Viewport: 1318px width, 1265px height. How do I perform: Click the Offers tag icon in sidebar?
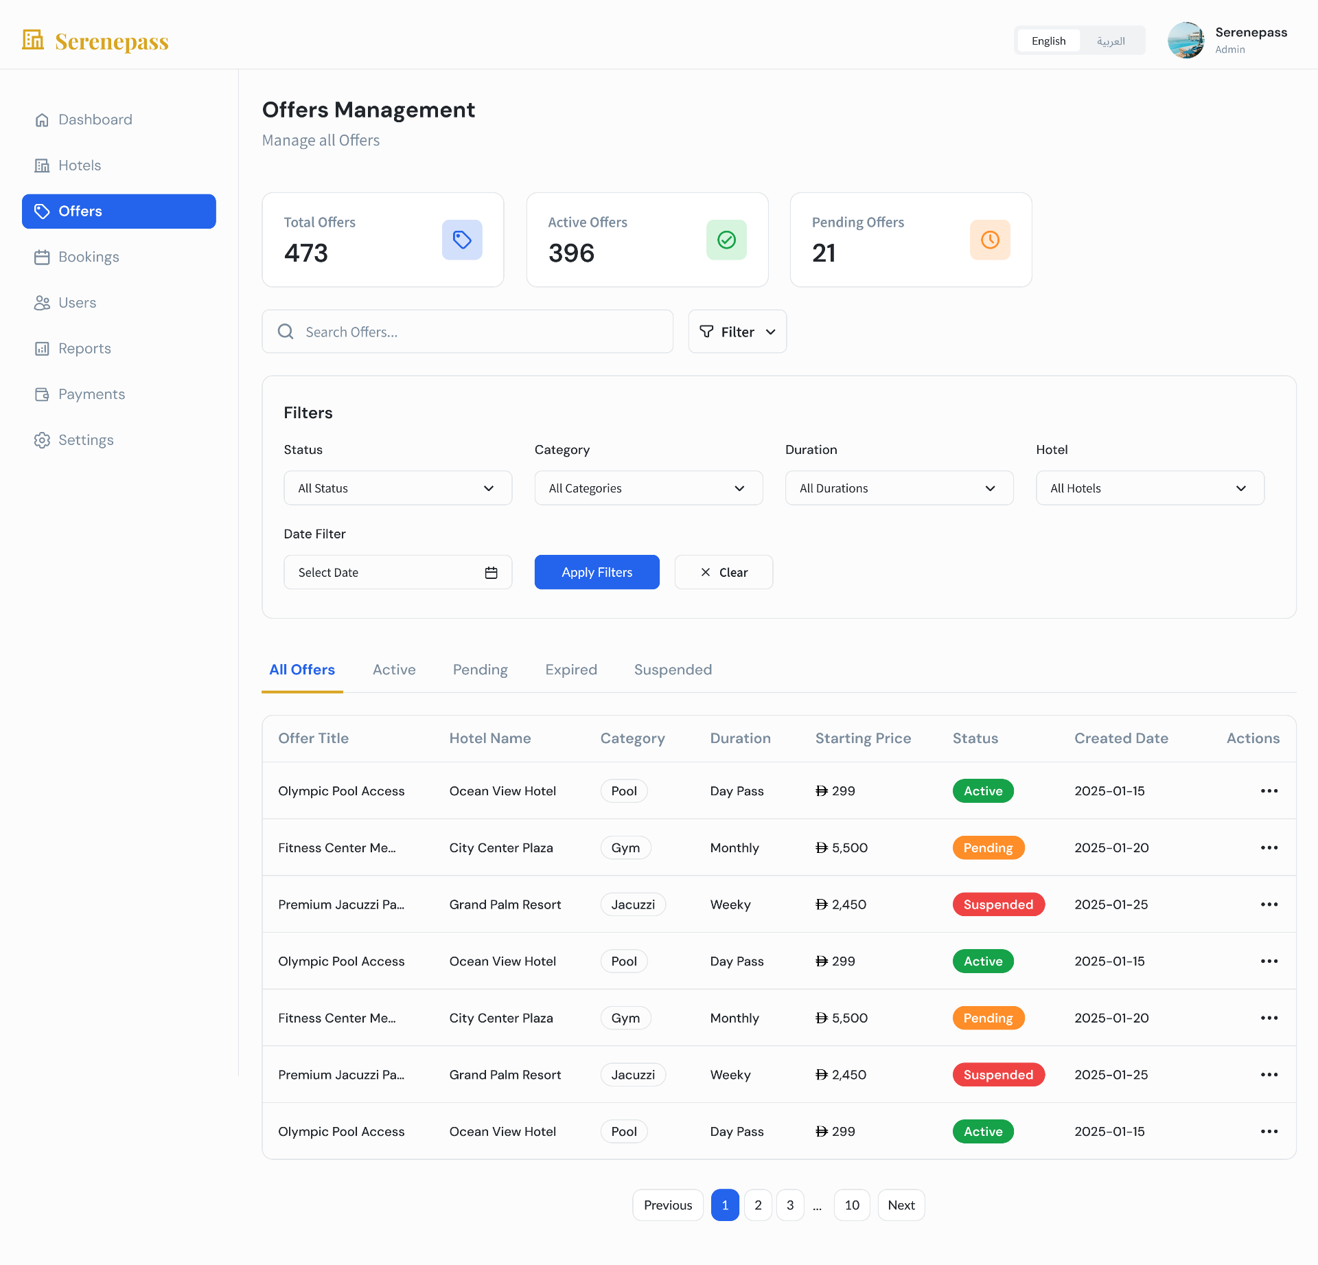click(42, 212)
